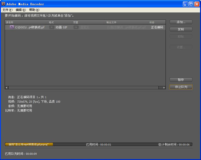The image size is (201, 160).
Task: Click the scrollbar right arrow
Action: [164, 88]
